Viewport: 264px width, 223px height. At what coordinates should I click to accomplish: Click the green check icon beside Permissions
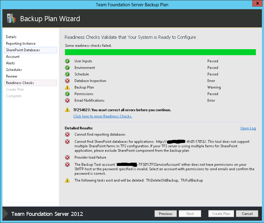(67, 94)
